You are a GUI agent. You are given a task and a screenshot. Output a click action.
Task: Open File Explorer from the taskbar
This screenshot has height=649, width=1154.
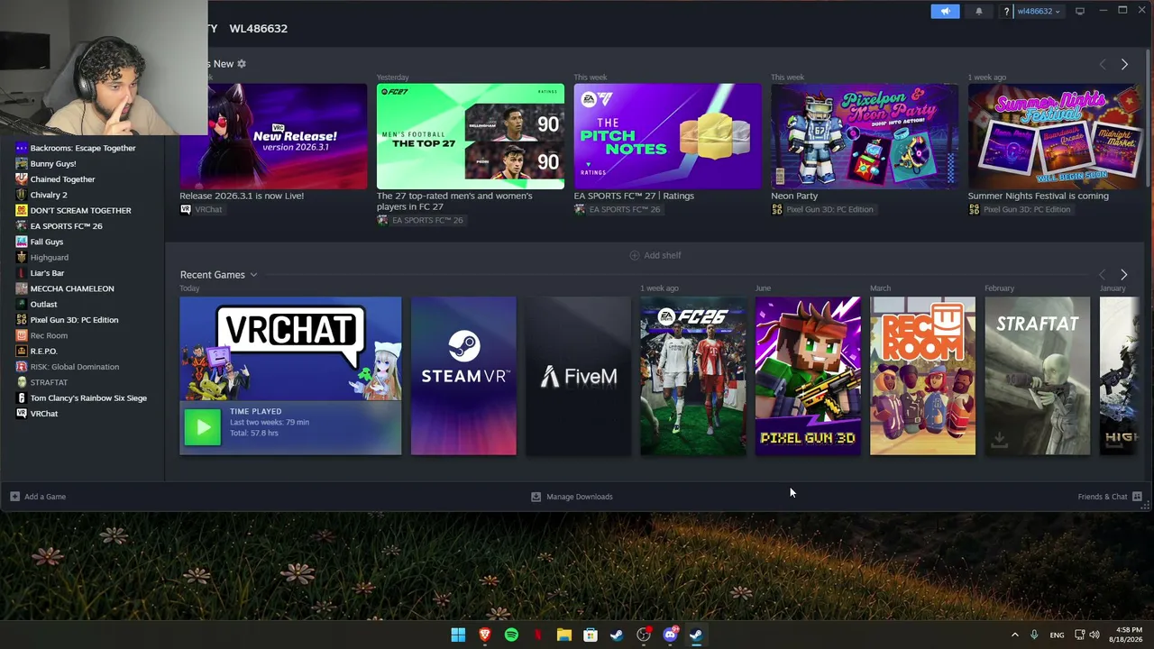564,635
